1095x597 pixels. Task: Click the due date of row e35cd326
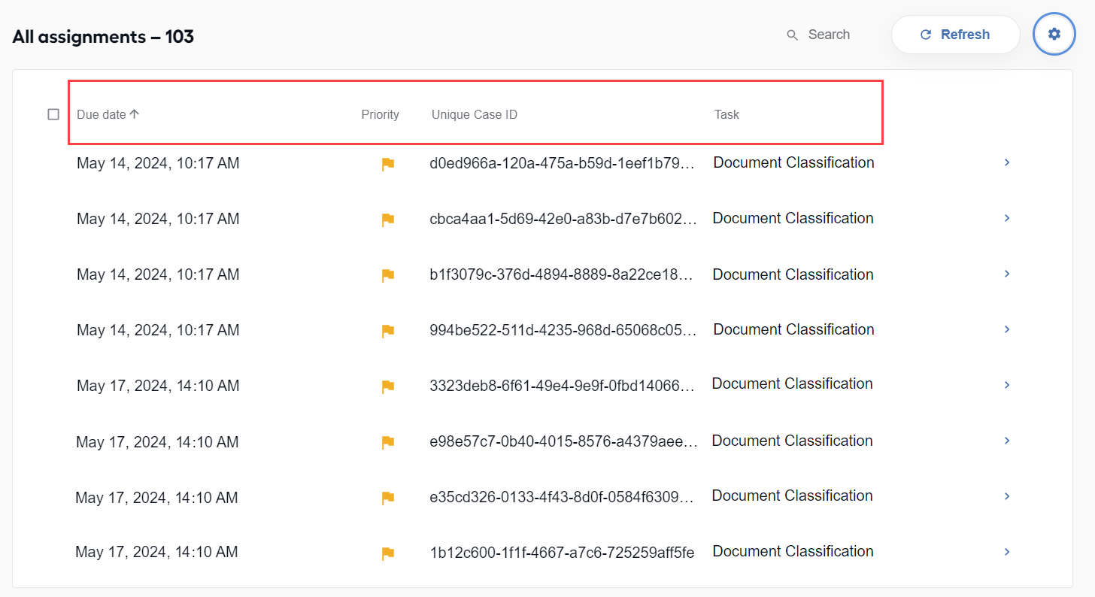coord(156,498)
